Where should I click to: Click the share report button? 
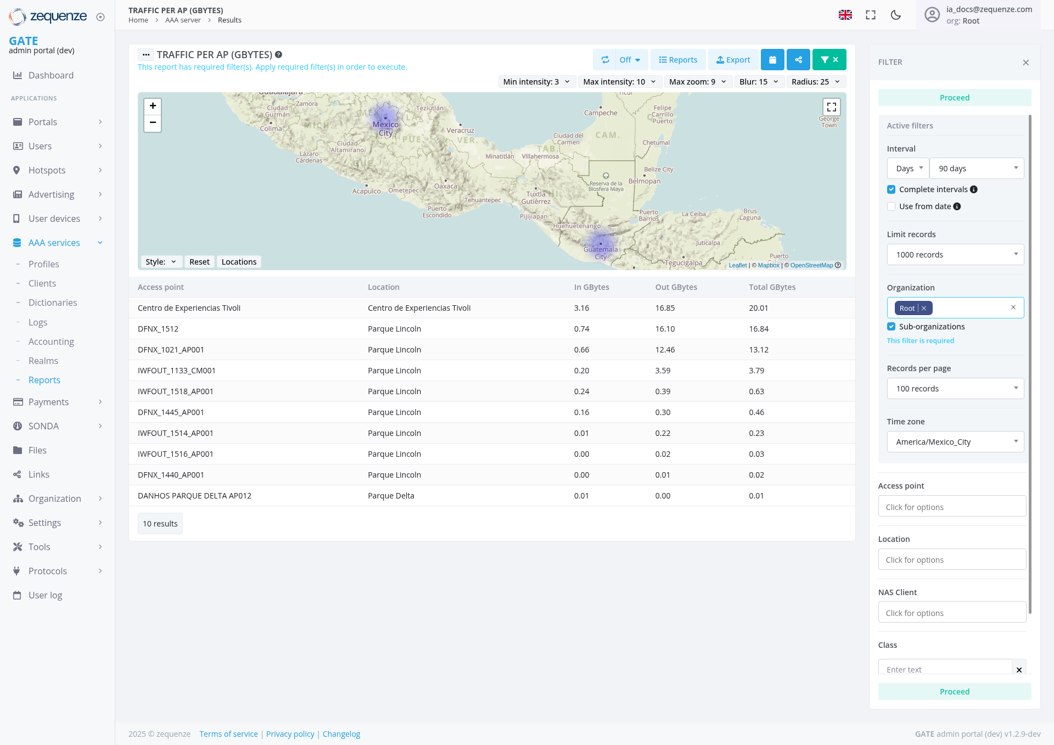pos(798,59)
